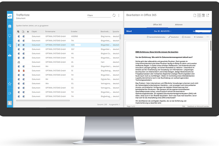Open the history circle icon in the sidebar
The width and height of the screenshot is (219, 146).
click(x=10, y=93)
